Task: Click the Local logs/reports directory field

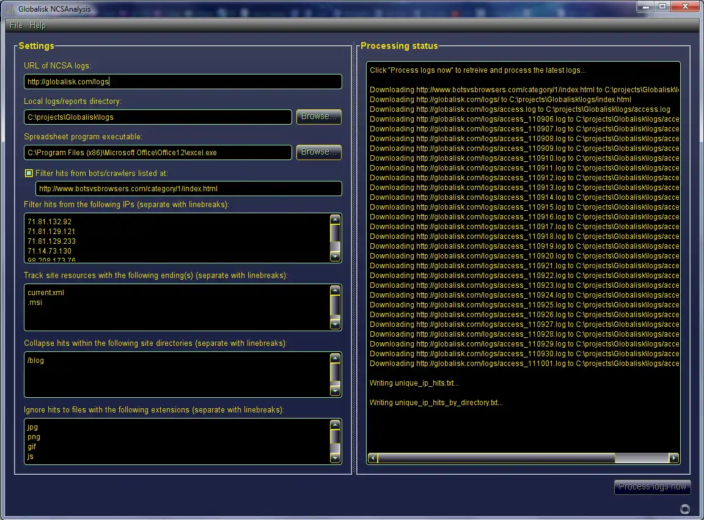Action: tap(158, 117)
